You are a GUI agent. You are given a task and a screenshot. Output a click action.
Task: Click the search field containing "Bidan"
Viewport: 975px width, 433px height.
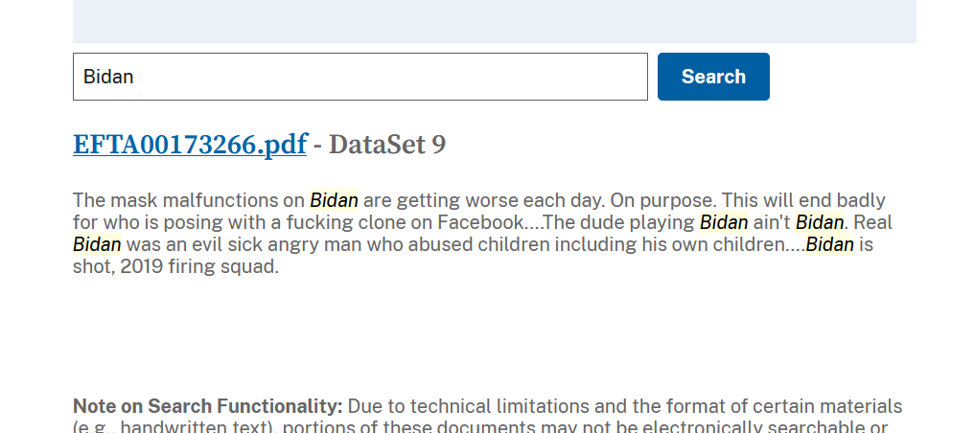[x=360, y=77]
